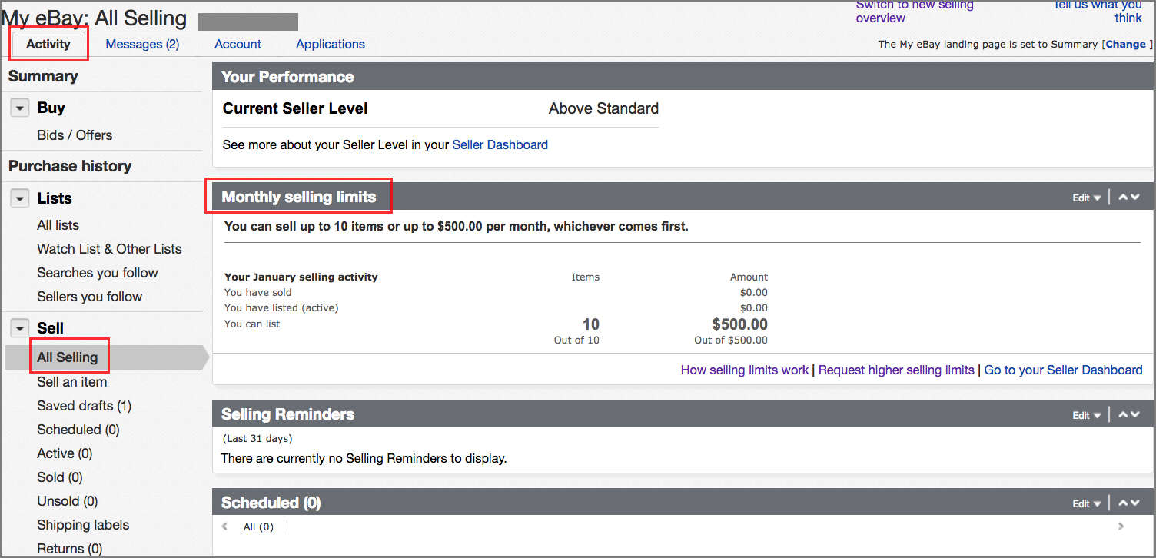Screen dimensions: 1156x558
Task: Open Edit dropdown for Monthly selling limits
Action: [1086, 198]
